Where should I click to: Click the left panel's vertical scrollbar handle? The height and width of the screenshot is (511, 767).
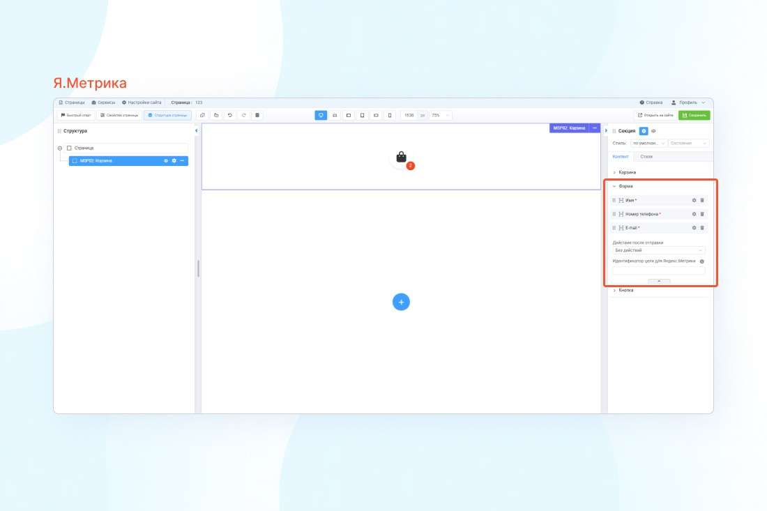(x=198, y=268)
